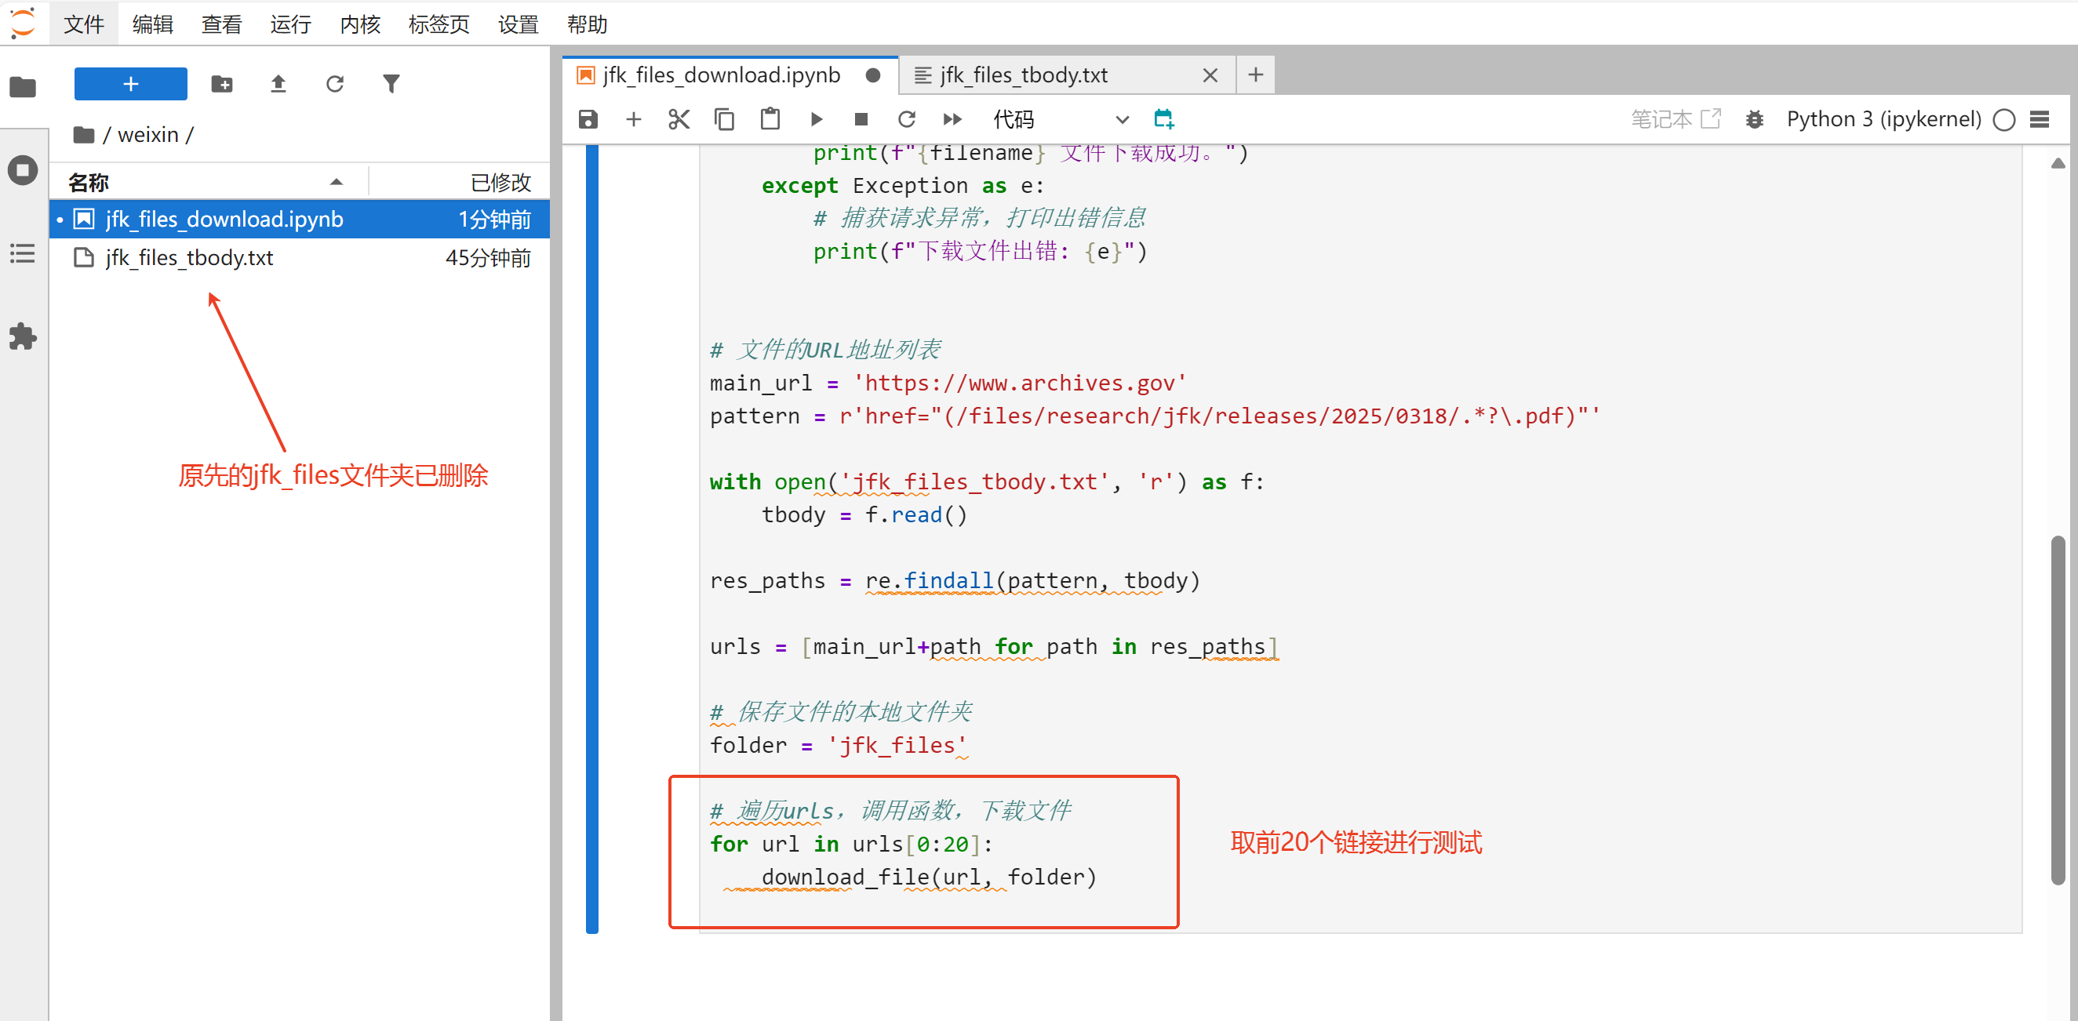Open the right sidebar hamburger menu
Screen dimensions: 2078x1021
click(x=2040, y=119)
